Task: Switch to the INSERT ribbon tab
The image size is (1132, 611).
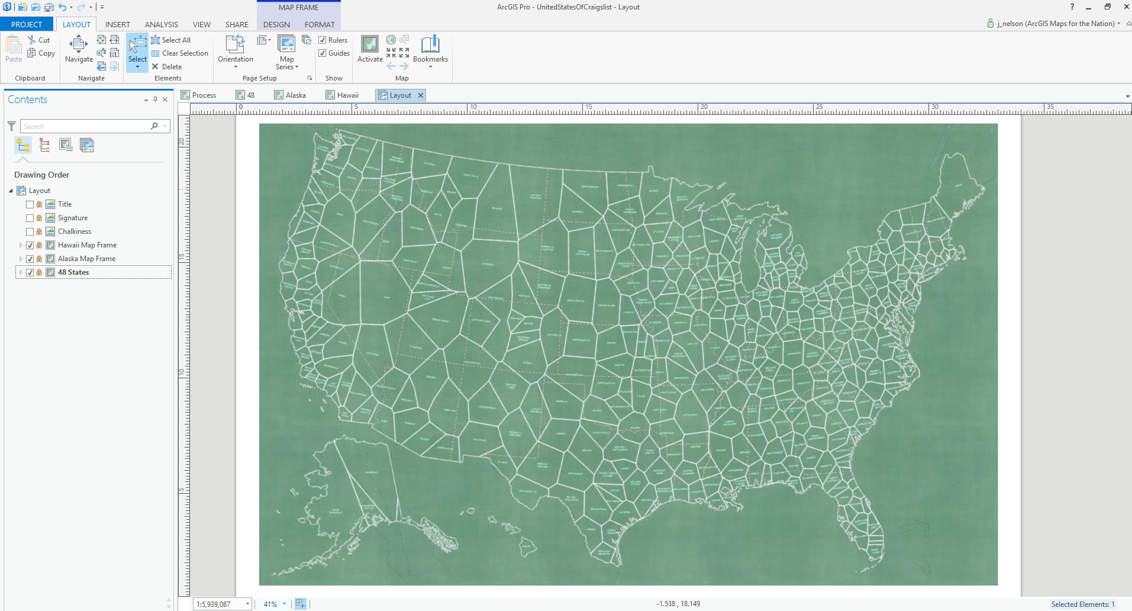Action: 118,24
